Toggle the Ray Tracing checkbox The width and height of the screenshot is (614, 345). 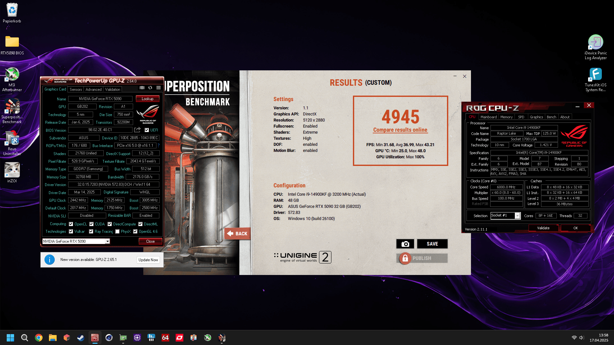point(91,231)
